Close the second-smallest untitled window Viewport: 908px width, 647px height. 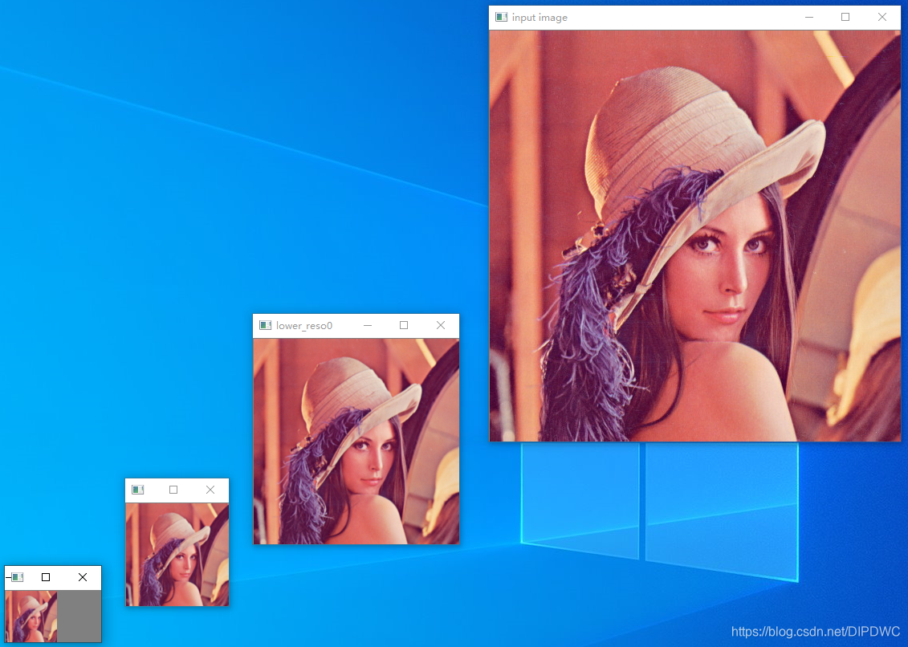[210, 490]
